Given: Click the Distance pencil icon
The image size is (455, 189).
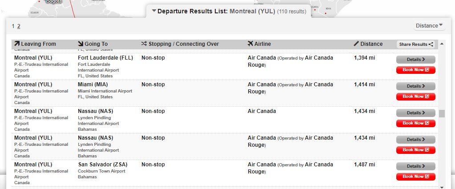Looking at the screenshot, I should [356, 44].
